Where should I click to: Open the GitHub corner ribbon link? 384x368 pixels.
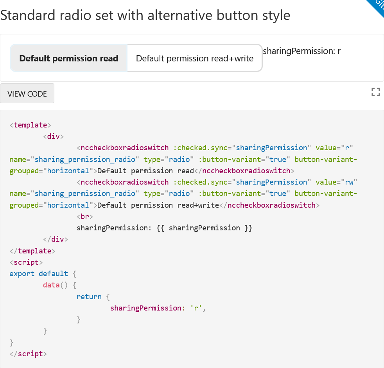378,6
